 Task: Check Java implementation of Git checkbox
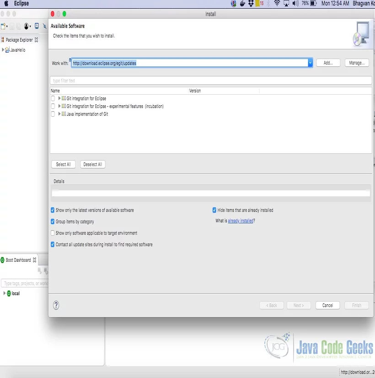[x=53, y=114]
